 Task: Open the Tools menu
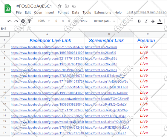point(87,13)
